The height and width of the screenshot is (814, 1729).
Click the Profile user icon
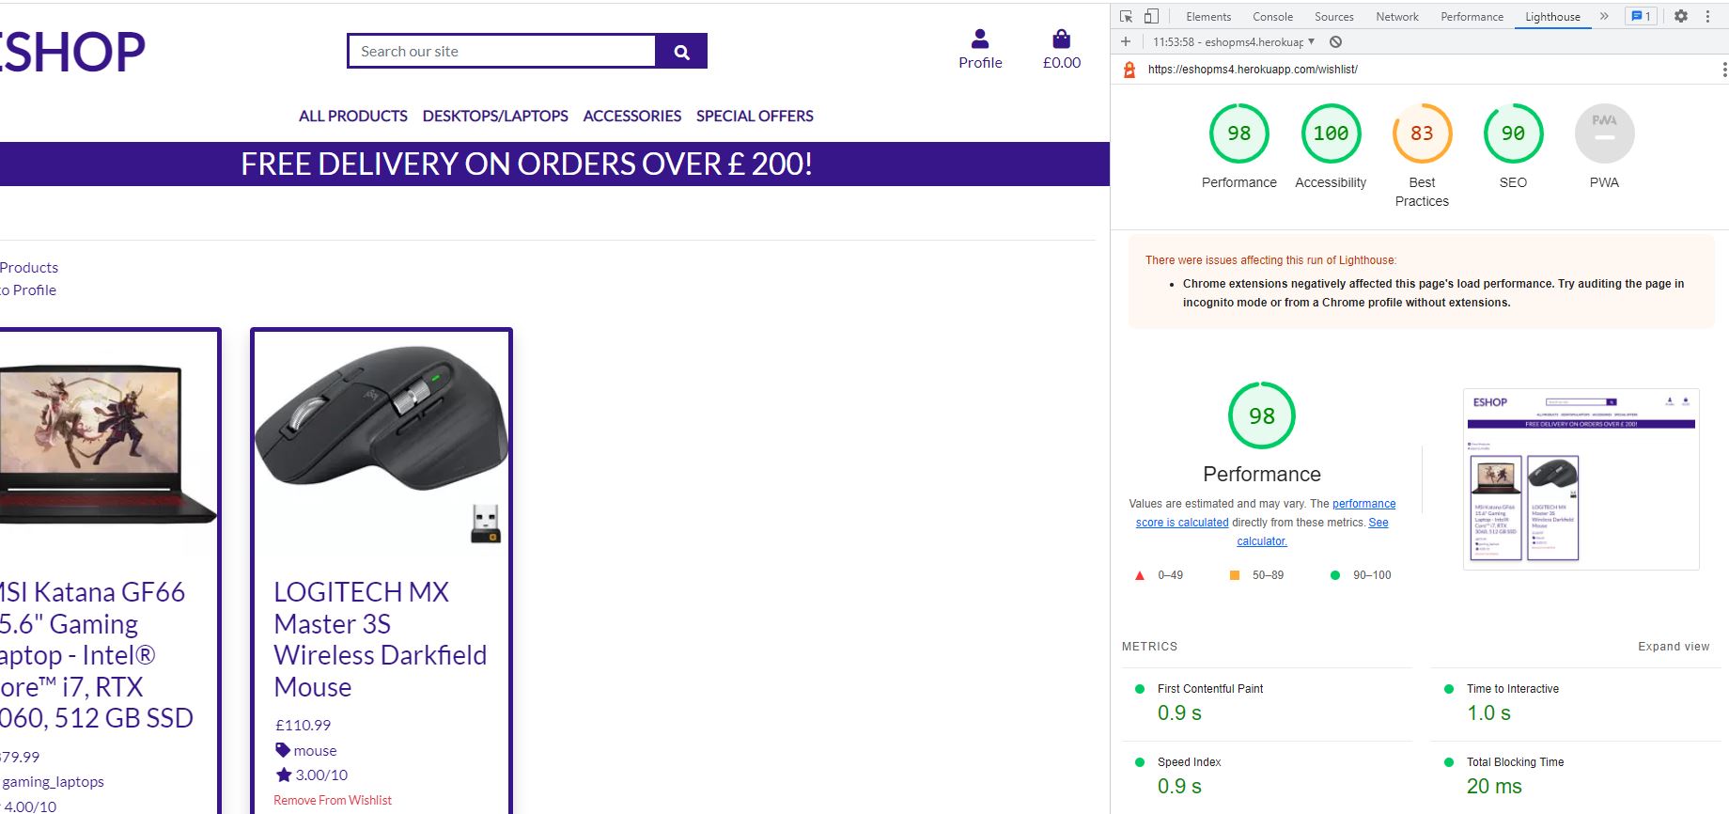coord(980,39)
